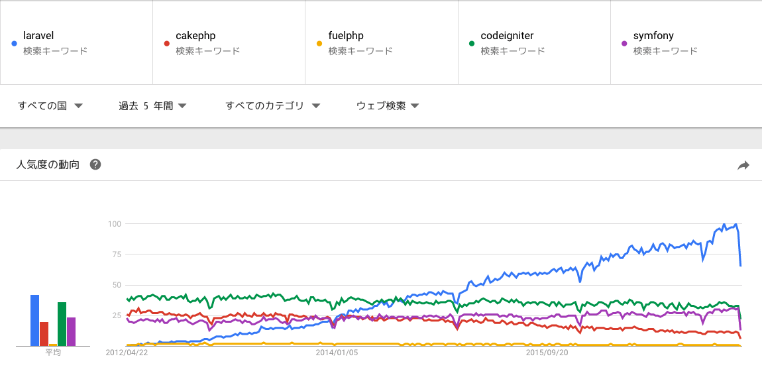Image resolution: width=762 pixels, height=391 pixels.
Task: Open the help question mark icon
Action: coord(95,164)
